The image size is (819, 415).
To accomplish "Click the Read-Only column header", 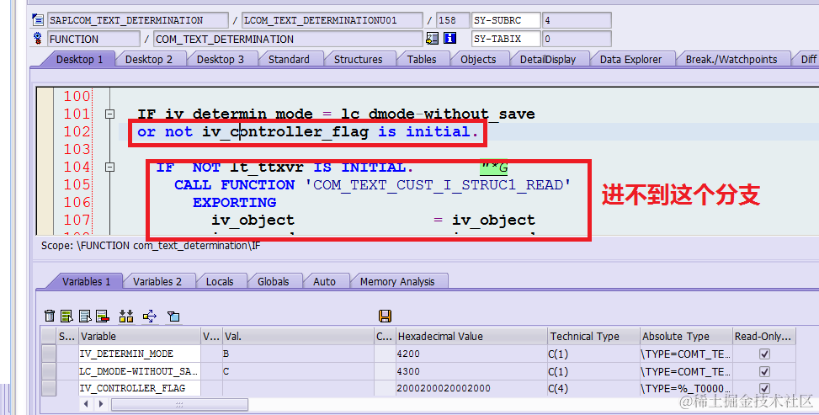I will pos(764,336).
